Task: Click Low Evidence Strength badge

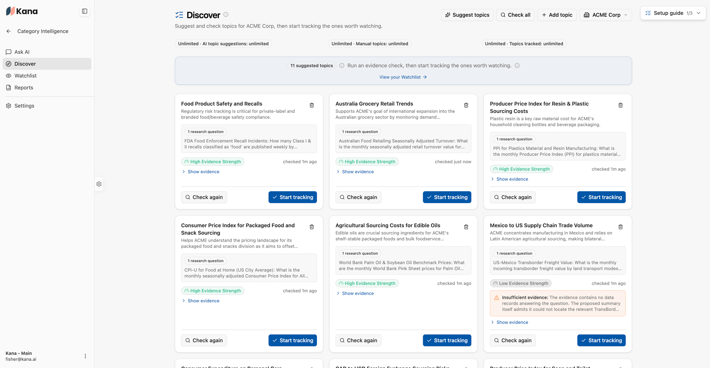Action: point(521,284)
